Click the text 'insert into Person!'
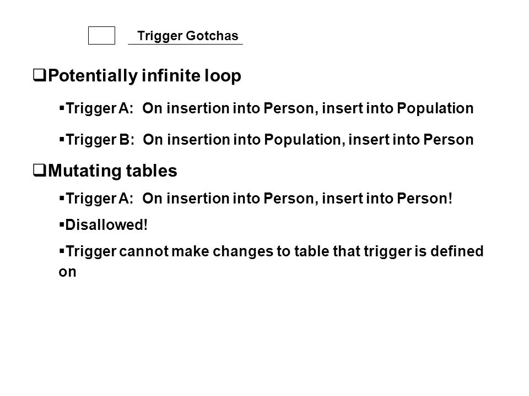 (387, 199)
